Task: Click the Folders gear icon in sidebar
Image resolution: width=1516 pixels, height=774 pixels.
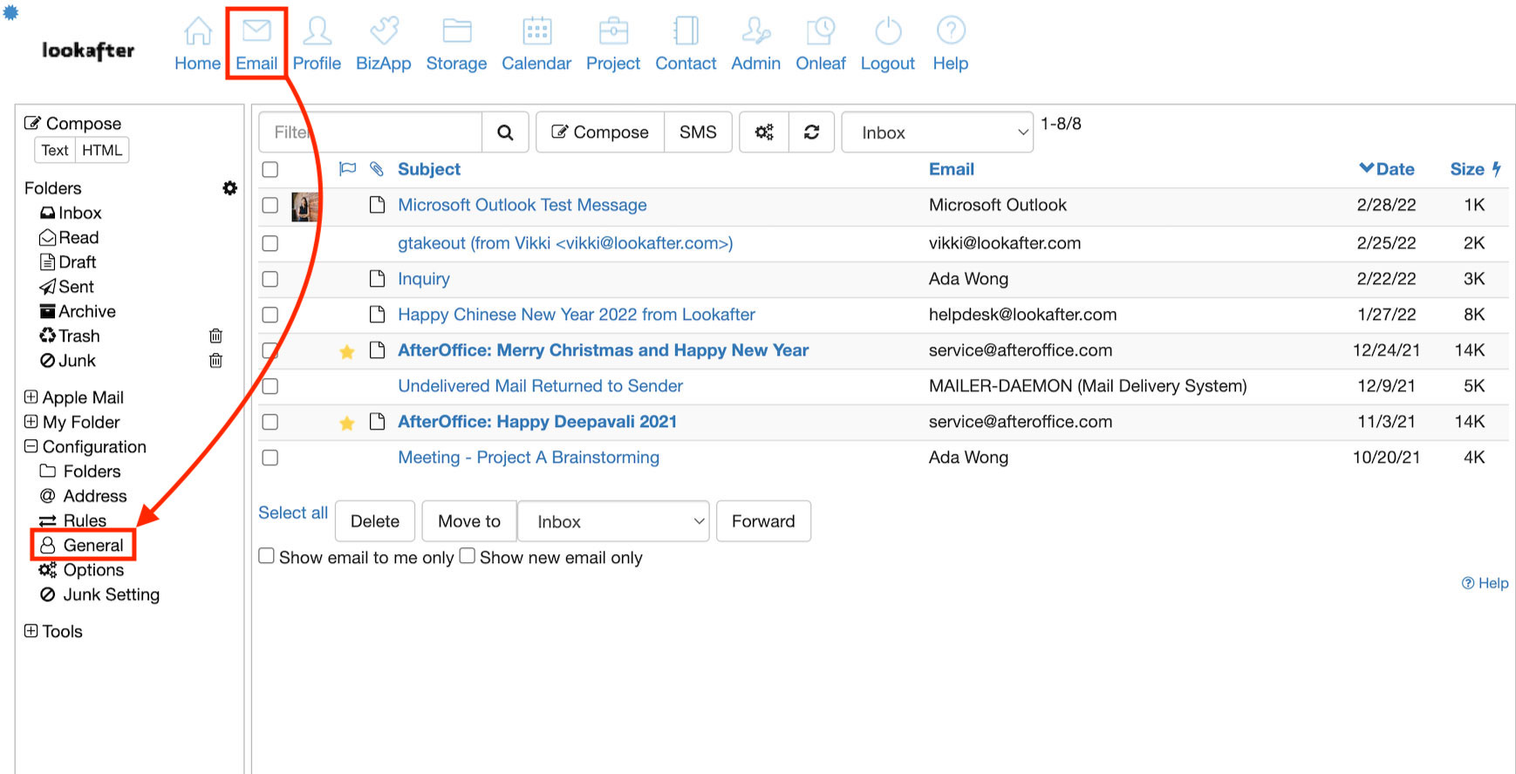Action: [x=229, y=188]
